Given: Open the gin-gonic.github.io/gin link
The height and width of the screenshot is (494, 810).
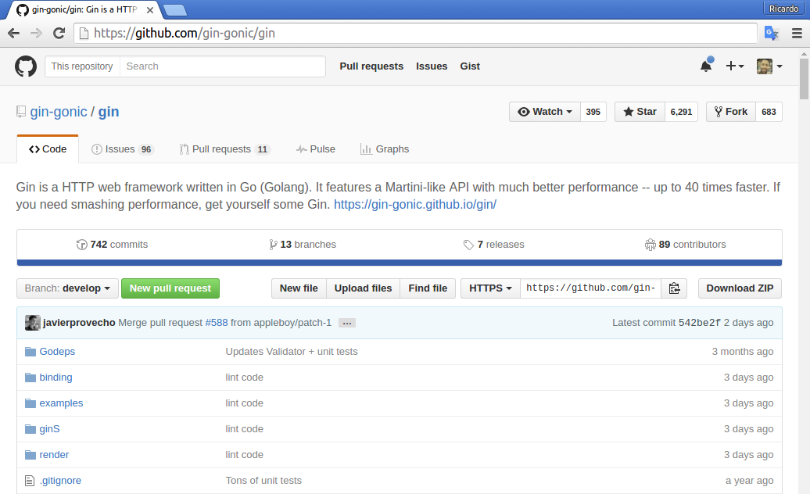Looking at the screenshot, I should [x=415, y=205].
